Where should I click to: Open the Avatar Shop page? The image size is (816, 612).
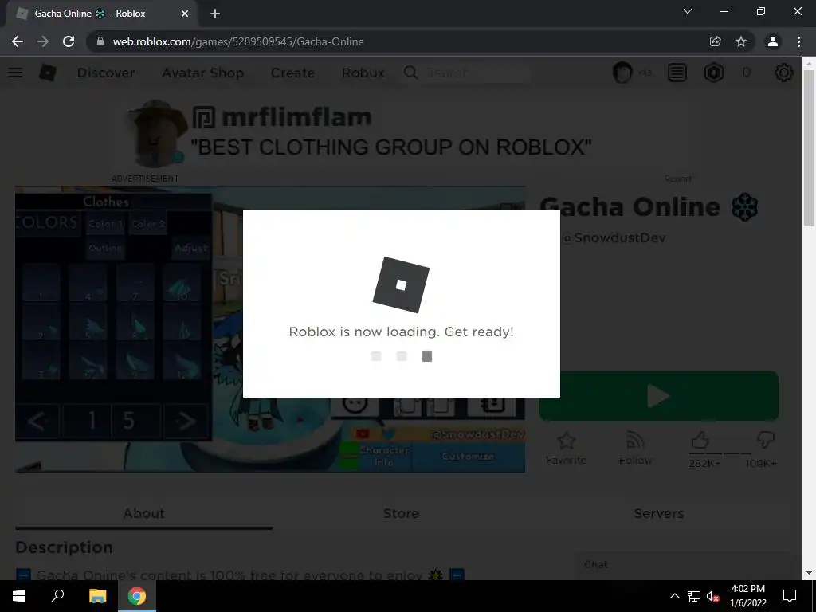pyautogui.click(x=203, y=73)
